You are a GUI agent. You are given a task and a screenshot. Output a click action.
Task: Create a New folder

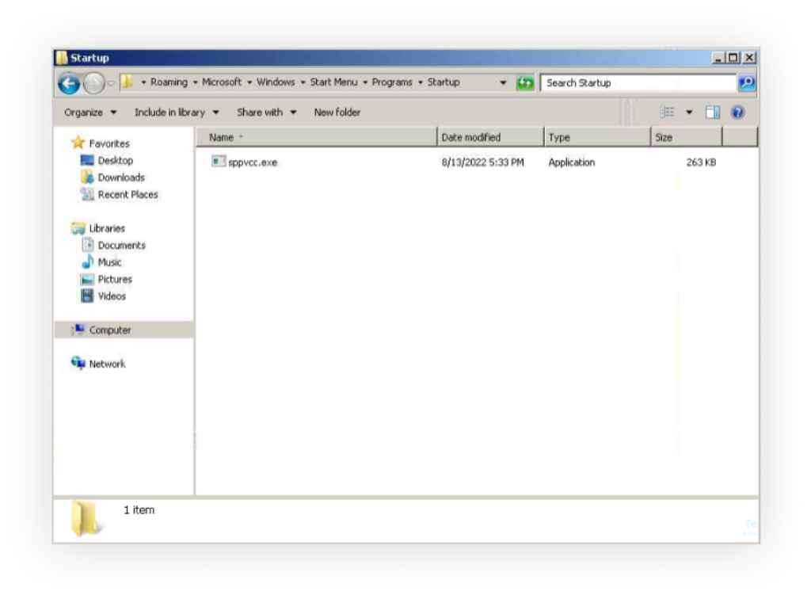coord(337,113)
